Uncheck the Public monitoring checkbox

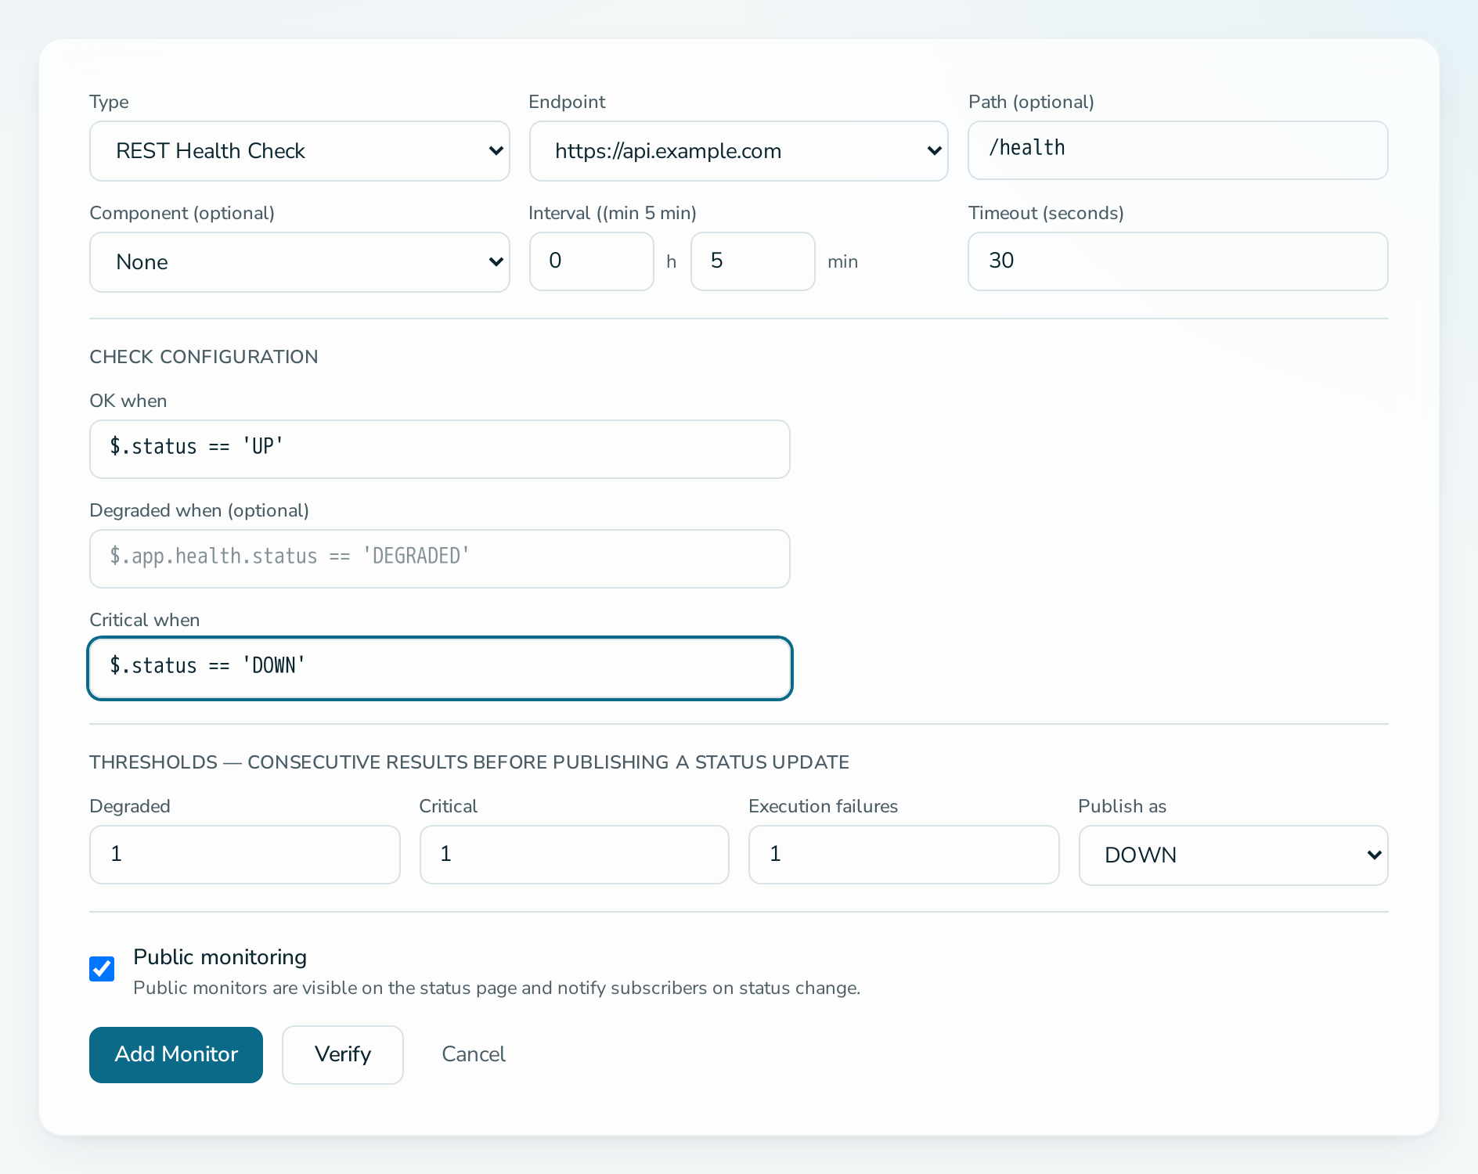click(102, 969)
